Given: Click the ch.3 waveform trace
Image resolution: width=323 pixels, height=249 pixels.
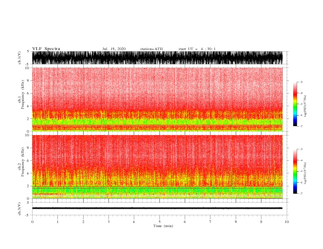Looking at the screenshot, I should (x=157, y=208).
